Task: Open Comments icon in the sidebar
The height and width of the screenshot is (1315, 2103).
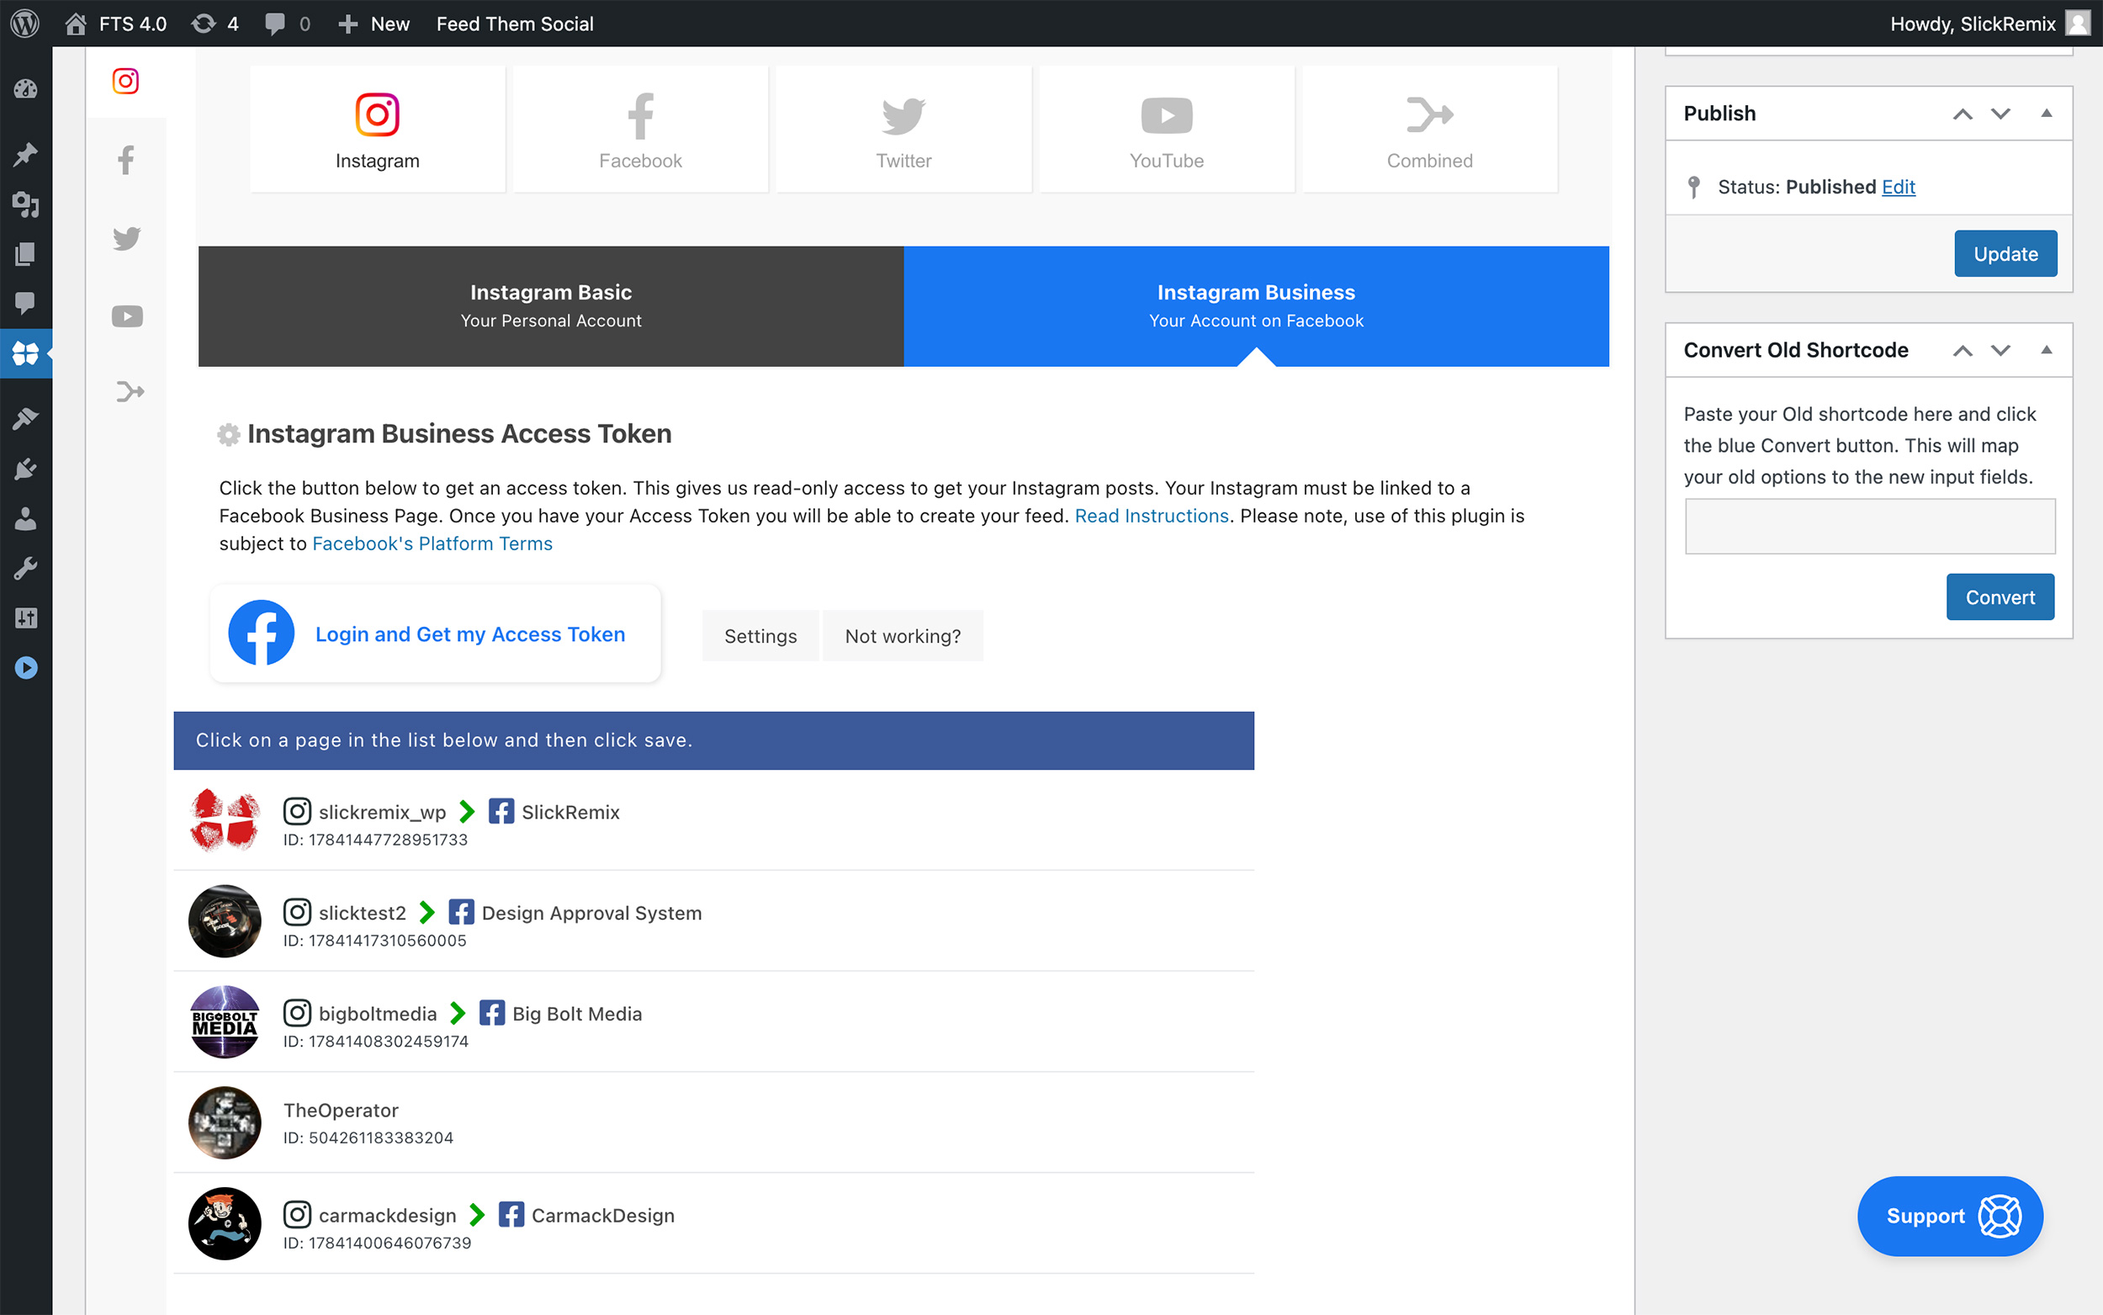Action: coord(25,303)
